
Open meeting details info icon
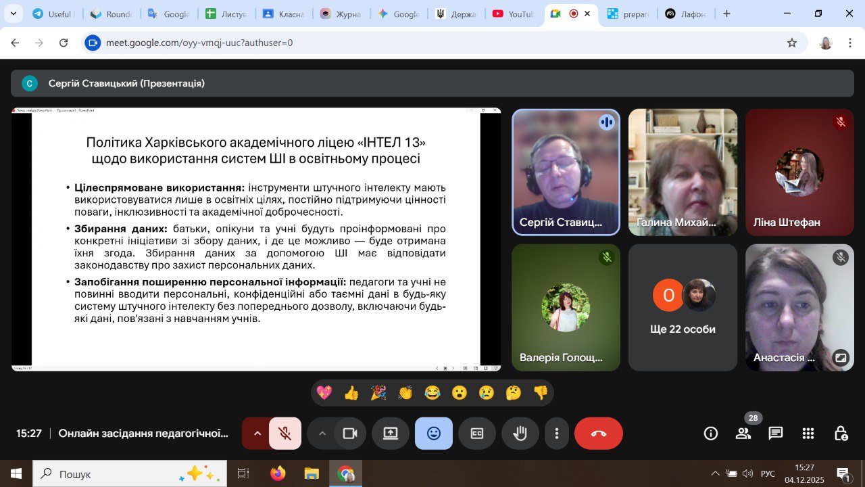click(x=710, y=434)
